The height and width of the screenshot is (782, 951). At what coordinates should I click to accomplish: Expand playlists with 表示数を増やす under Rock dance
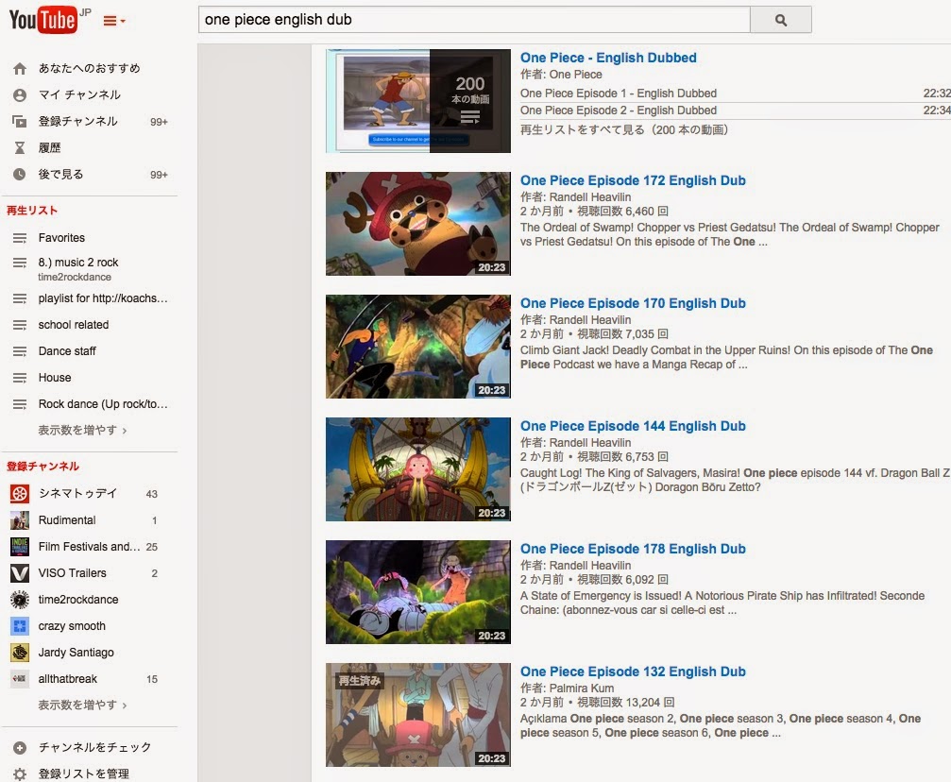[x=82, y=430]
